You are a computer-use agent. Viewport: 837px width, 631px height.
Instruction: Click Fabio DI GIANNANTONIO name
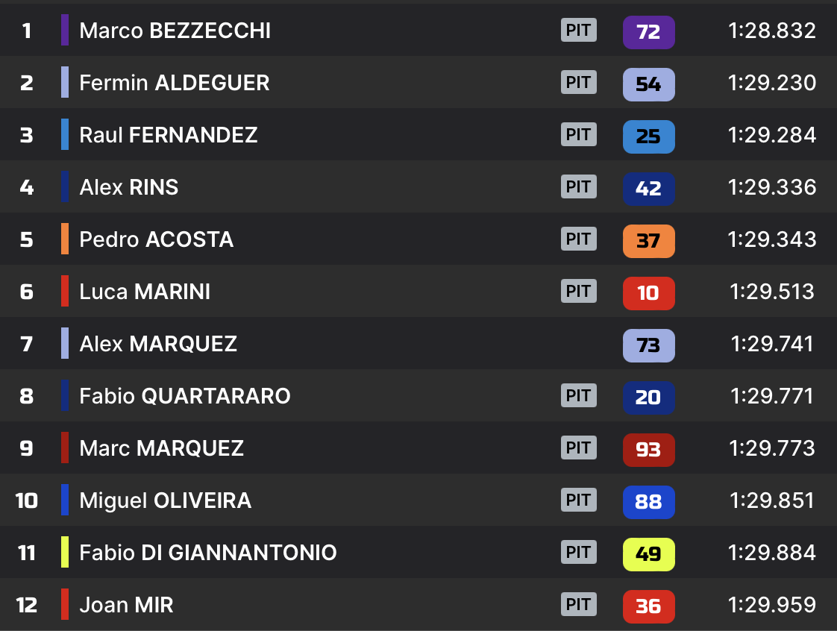coord(207,553)
